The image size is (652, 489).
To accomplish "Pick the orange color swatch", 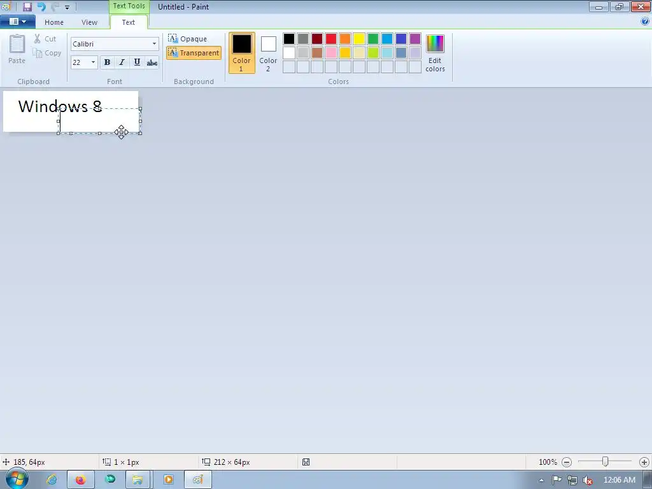I will click(x=344, y=39).
